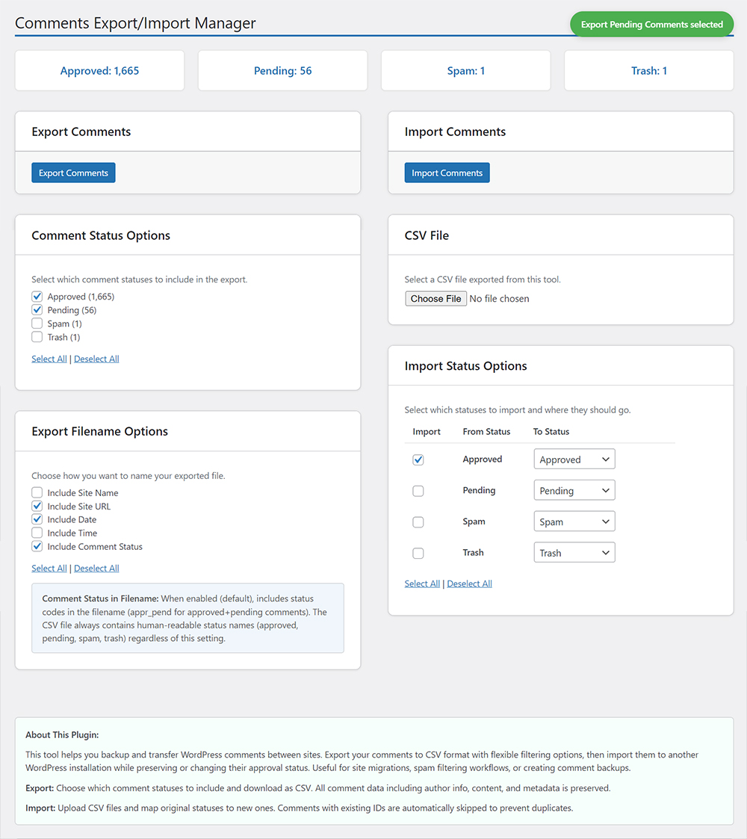Viewport: 747px width, 839px height.
Task: Check the Spam import row checkbox
Action: tap(418, 521)
